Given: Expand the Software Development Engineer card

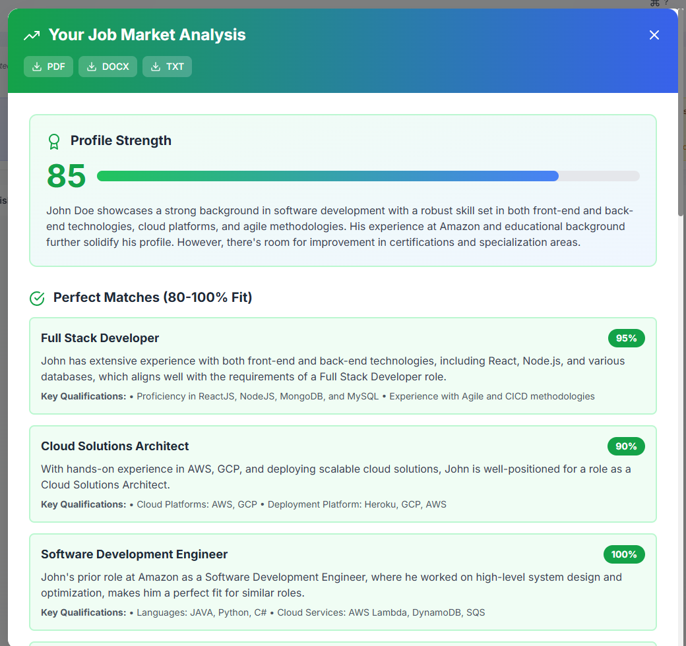Looking at the screenshot, I should (x=343, y=582).
